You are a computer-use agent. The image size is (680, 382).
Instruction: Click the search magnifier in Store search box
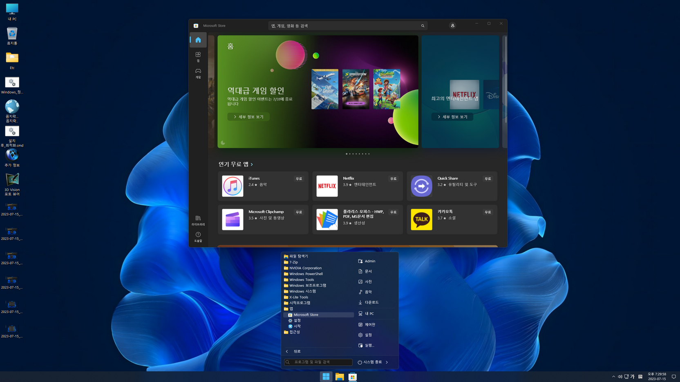(x=423, y=26)
